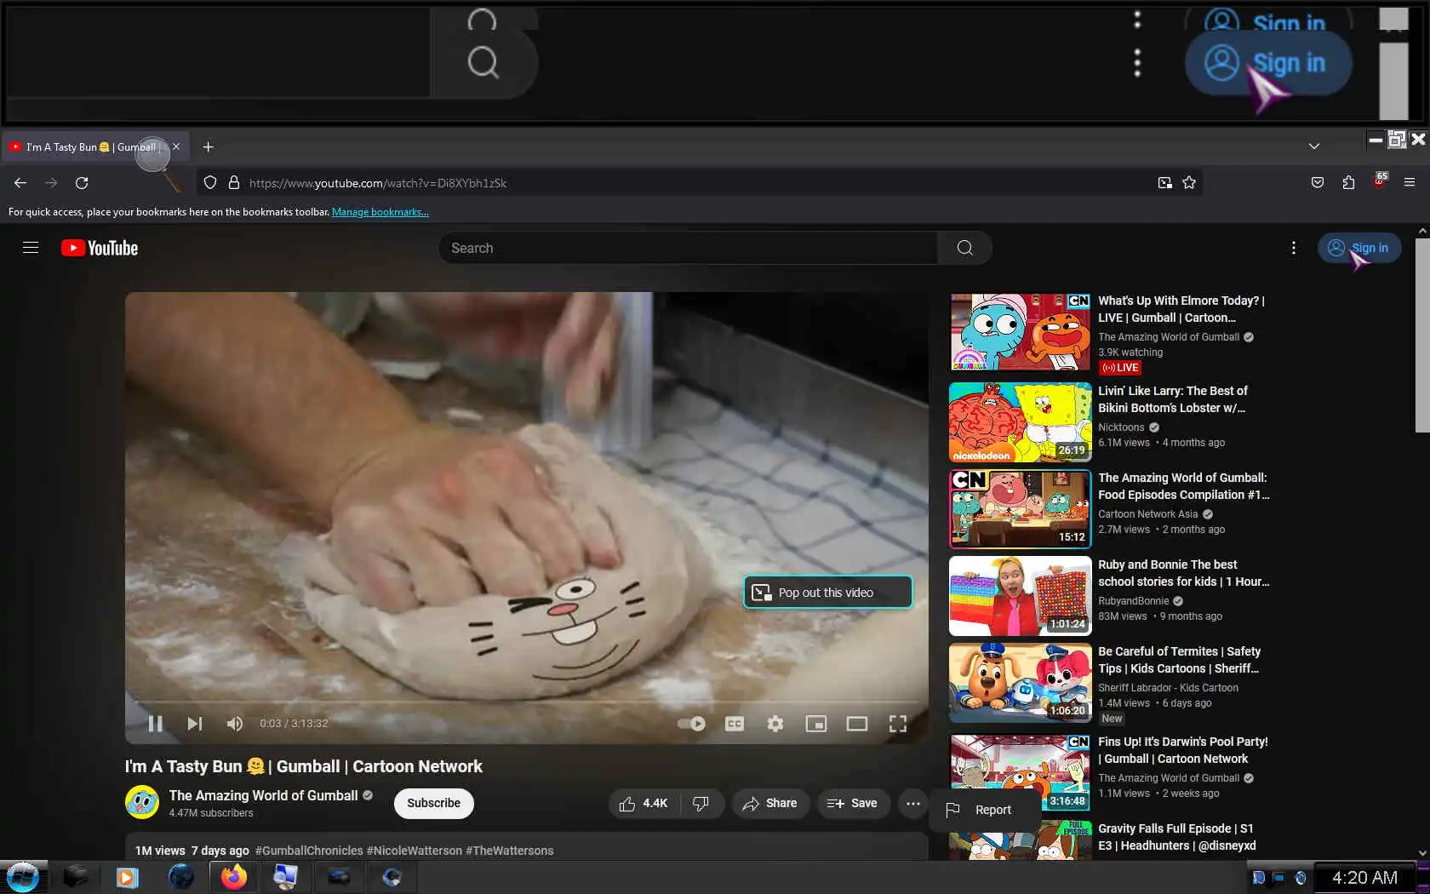Seek using the video progress bar
The width and height of the screenshot is (1430, 894).
tap(526, 702)
